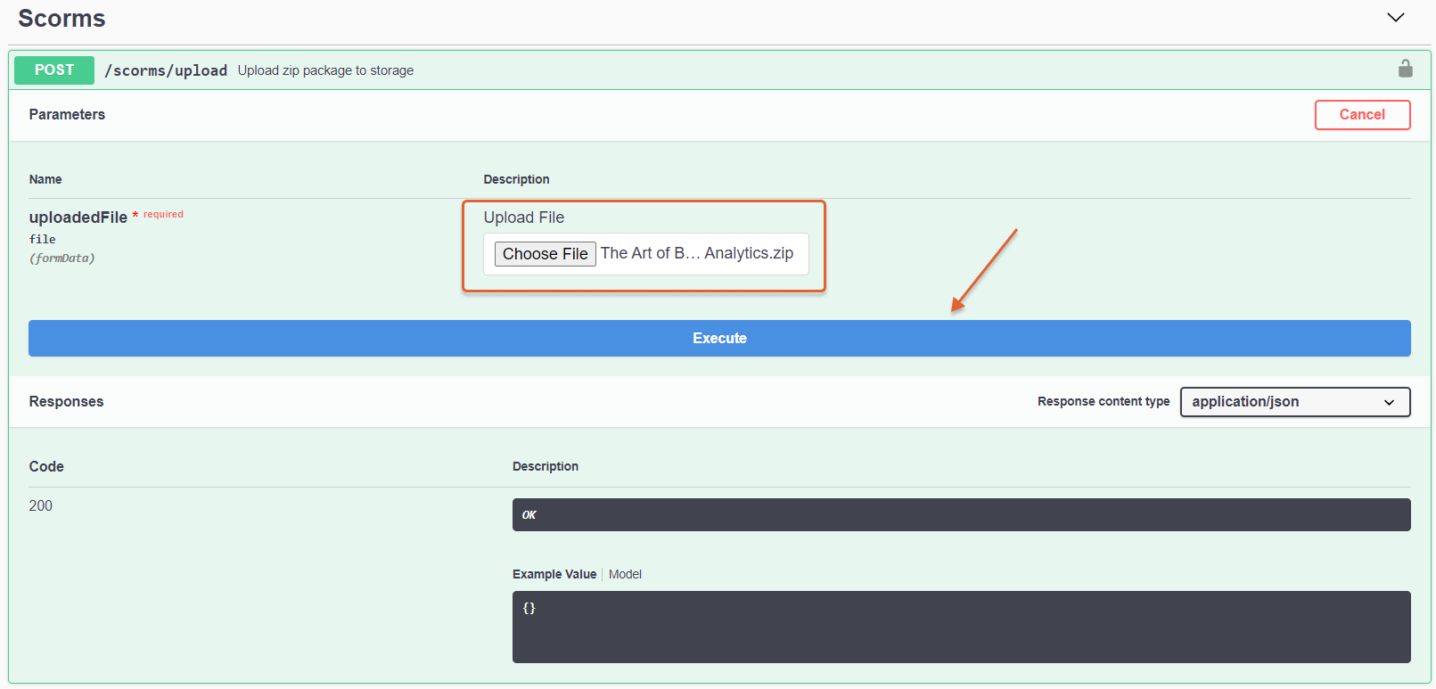Click the blue Execute button
The height and width of the screenshot is (689, 1436).
(x=718, y=339)
